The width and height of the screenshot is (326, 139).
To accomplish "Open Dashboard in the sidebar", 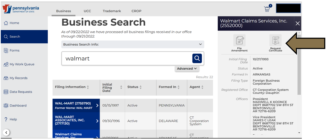I will 24,106.
